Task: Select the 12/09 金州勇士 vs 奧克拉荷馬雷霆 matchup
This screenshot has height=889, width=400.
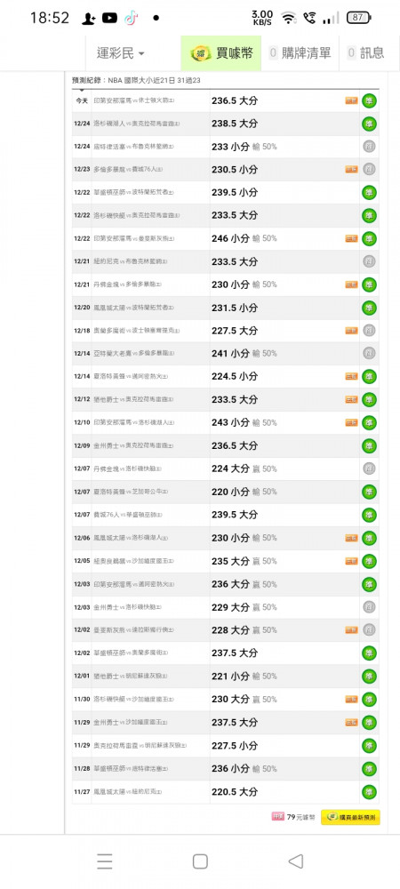Action: click(133, 445)
